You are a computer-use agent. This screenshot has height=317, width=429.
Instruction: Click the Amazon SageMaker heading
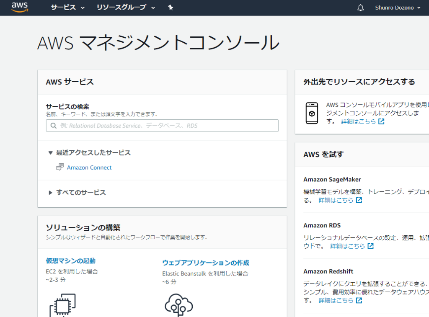(332, 179)
